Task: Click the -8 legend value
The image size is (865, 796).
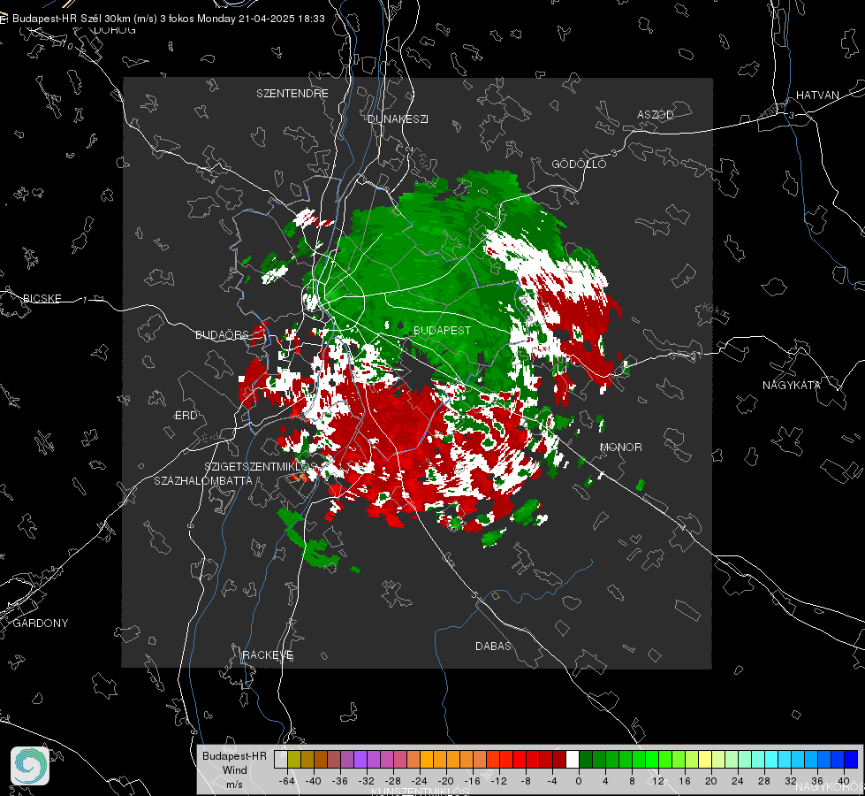Action: point(525,781)
